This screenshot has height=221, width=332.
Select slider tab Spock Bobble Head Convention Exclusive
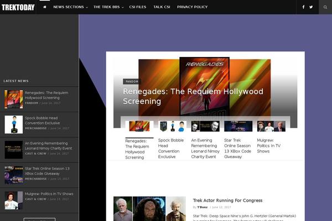point(171,149)
